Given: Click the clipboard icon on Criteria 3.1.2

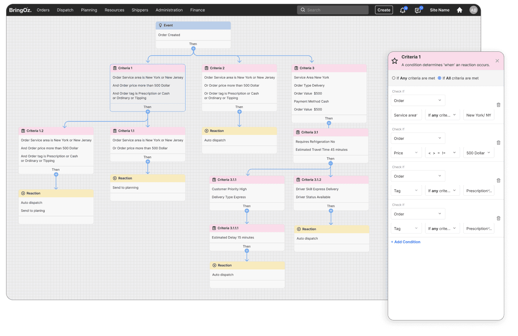Looking at the screenshot, I should 298,180.
